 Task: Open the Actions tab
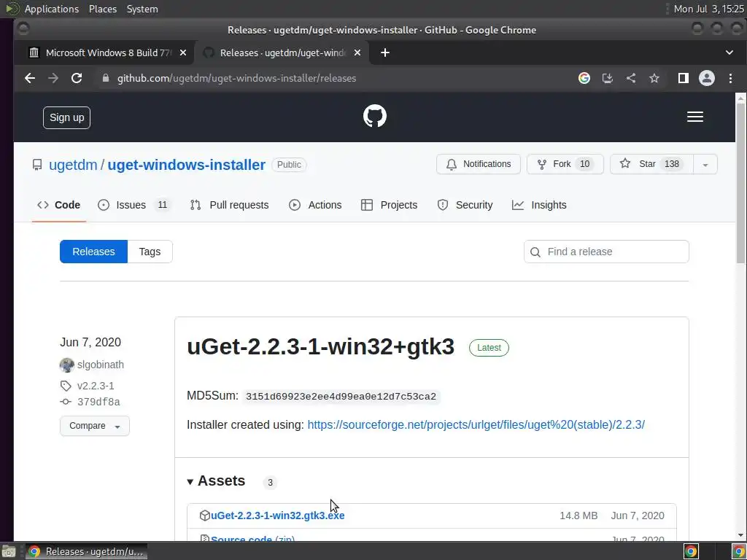click(315, 205)
